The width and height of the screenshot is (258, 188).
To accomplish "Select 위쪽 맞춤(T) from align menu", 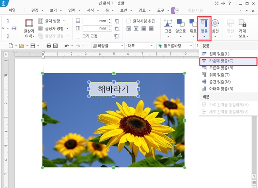I will point(229,75).
